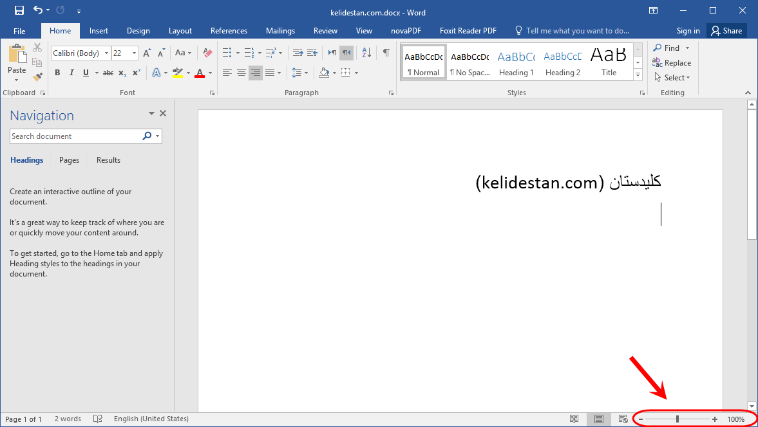Activate the Format Painter brush
This screenshot has height=427, width=758.
pyautogui.click(x=37, y=77)
